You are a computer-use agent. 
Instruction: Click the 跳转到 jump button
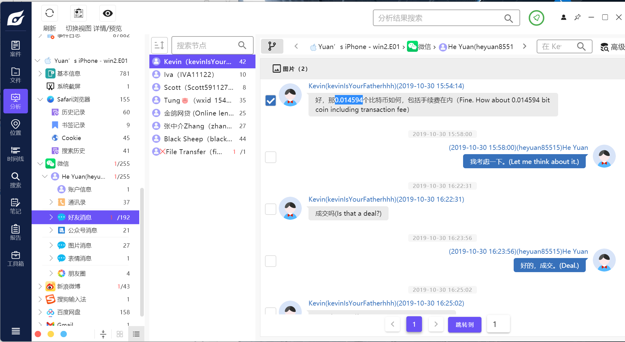464,325
